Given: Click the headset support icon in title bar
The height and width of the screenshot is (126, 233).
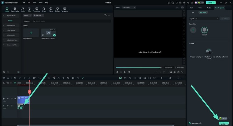Looking at the screenshot, I should pos(188,3).
